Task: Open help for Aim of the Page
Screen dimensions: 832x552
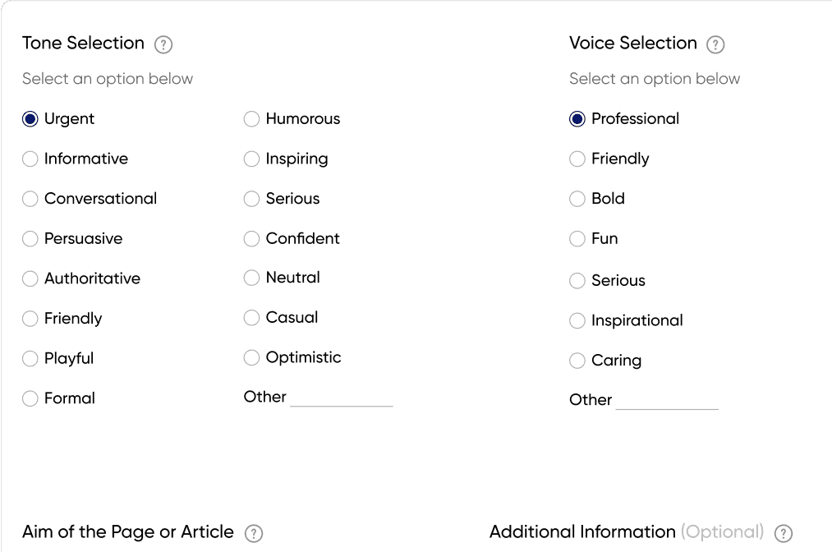Action: point(255,533)
